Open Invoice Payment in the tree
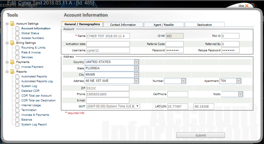The image size is (264, 144). click(32, 67)
